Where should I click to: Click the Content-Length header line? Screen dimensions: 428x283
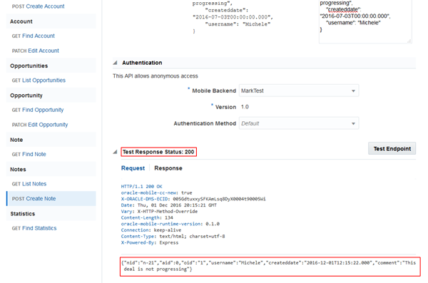tap(147, 217)
